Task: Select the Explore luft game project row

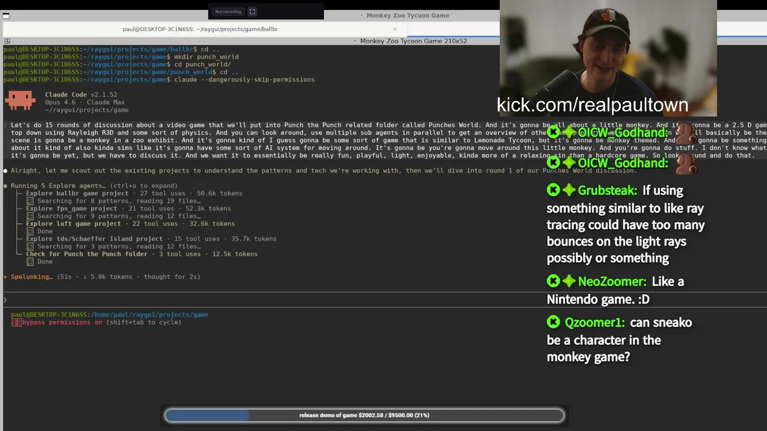Action: (x=130, y=223)
